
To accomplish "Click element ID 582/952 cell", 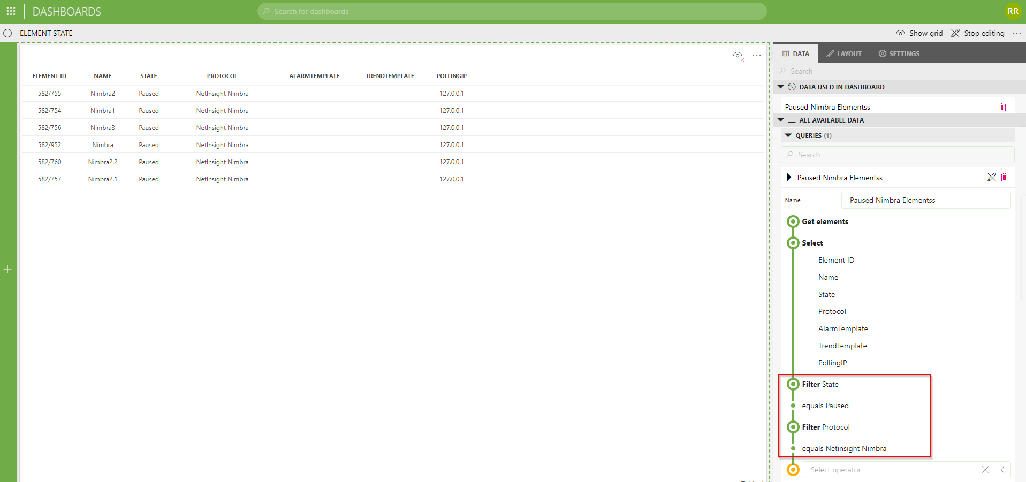I will point(49,144).
